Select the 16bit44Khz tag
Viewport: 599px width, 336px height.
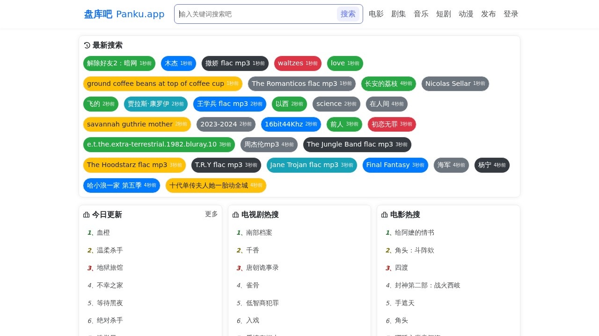coord(291,125)
